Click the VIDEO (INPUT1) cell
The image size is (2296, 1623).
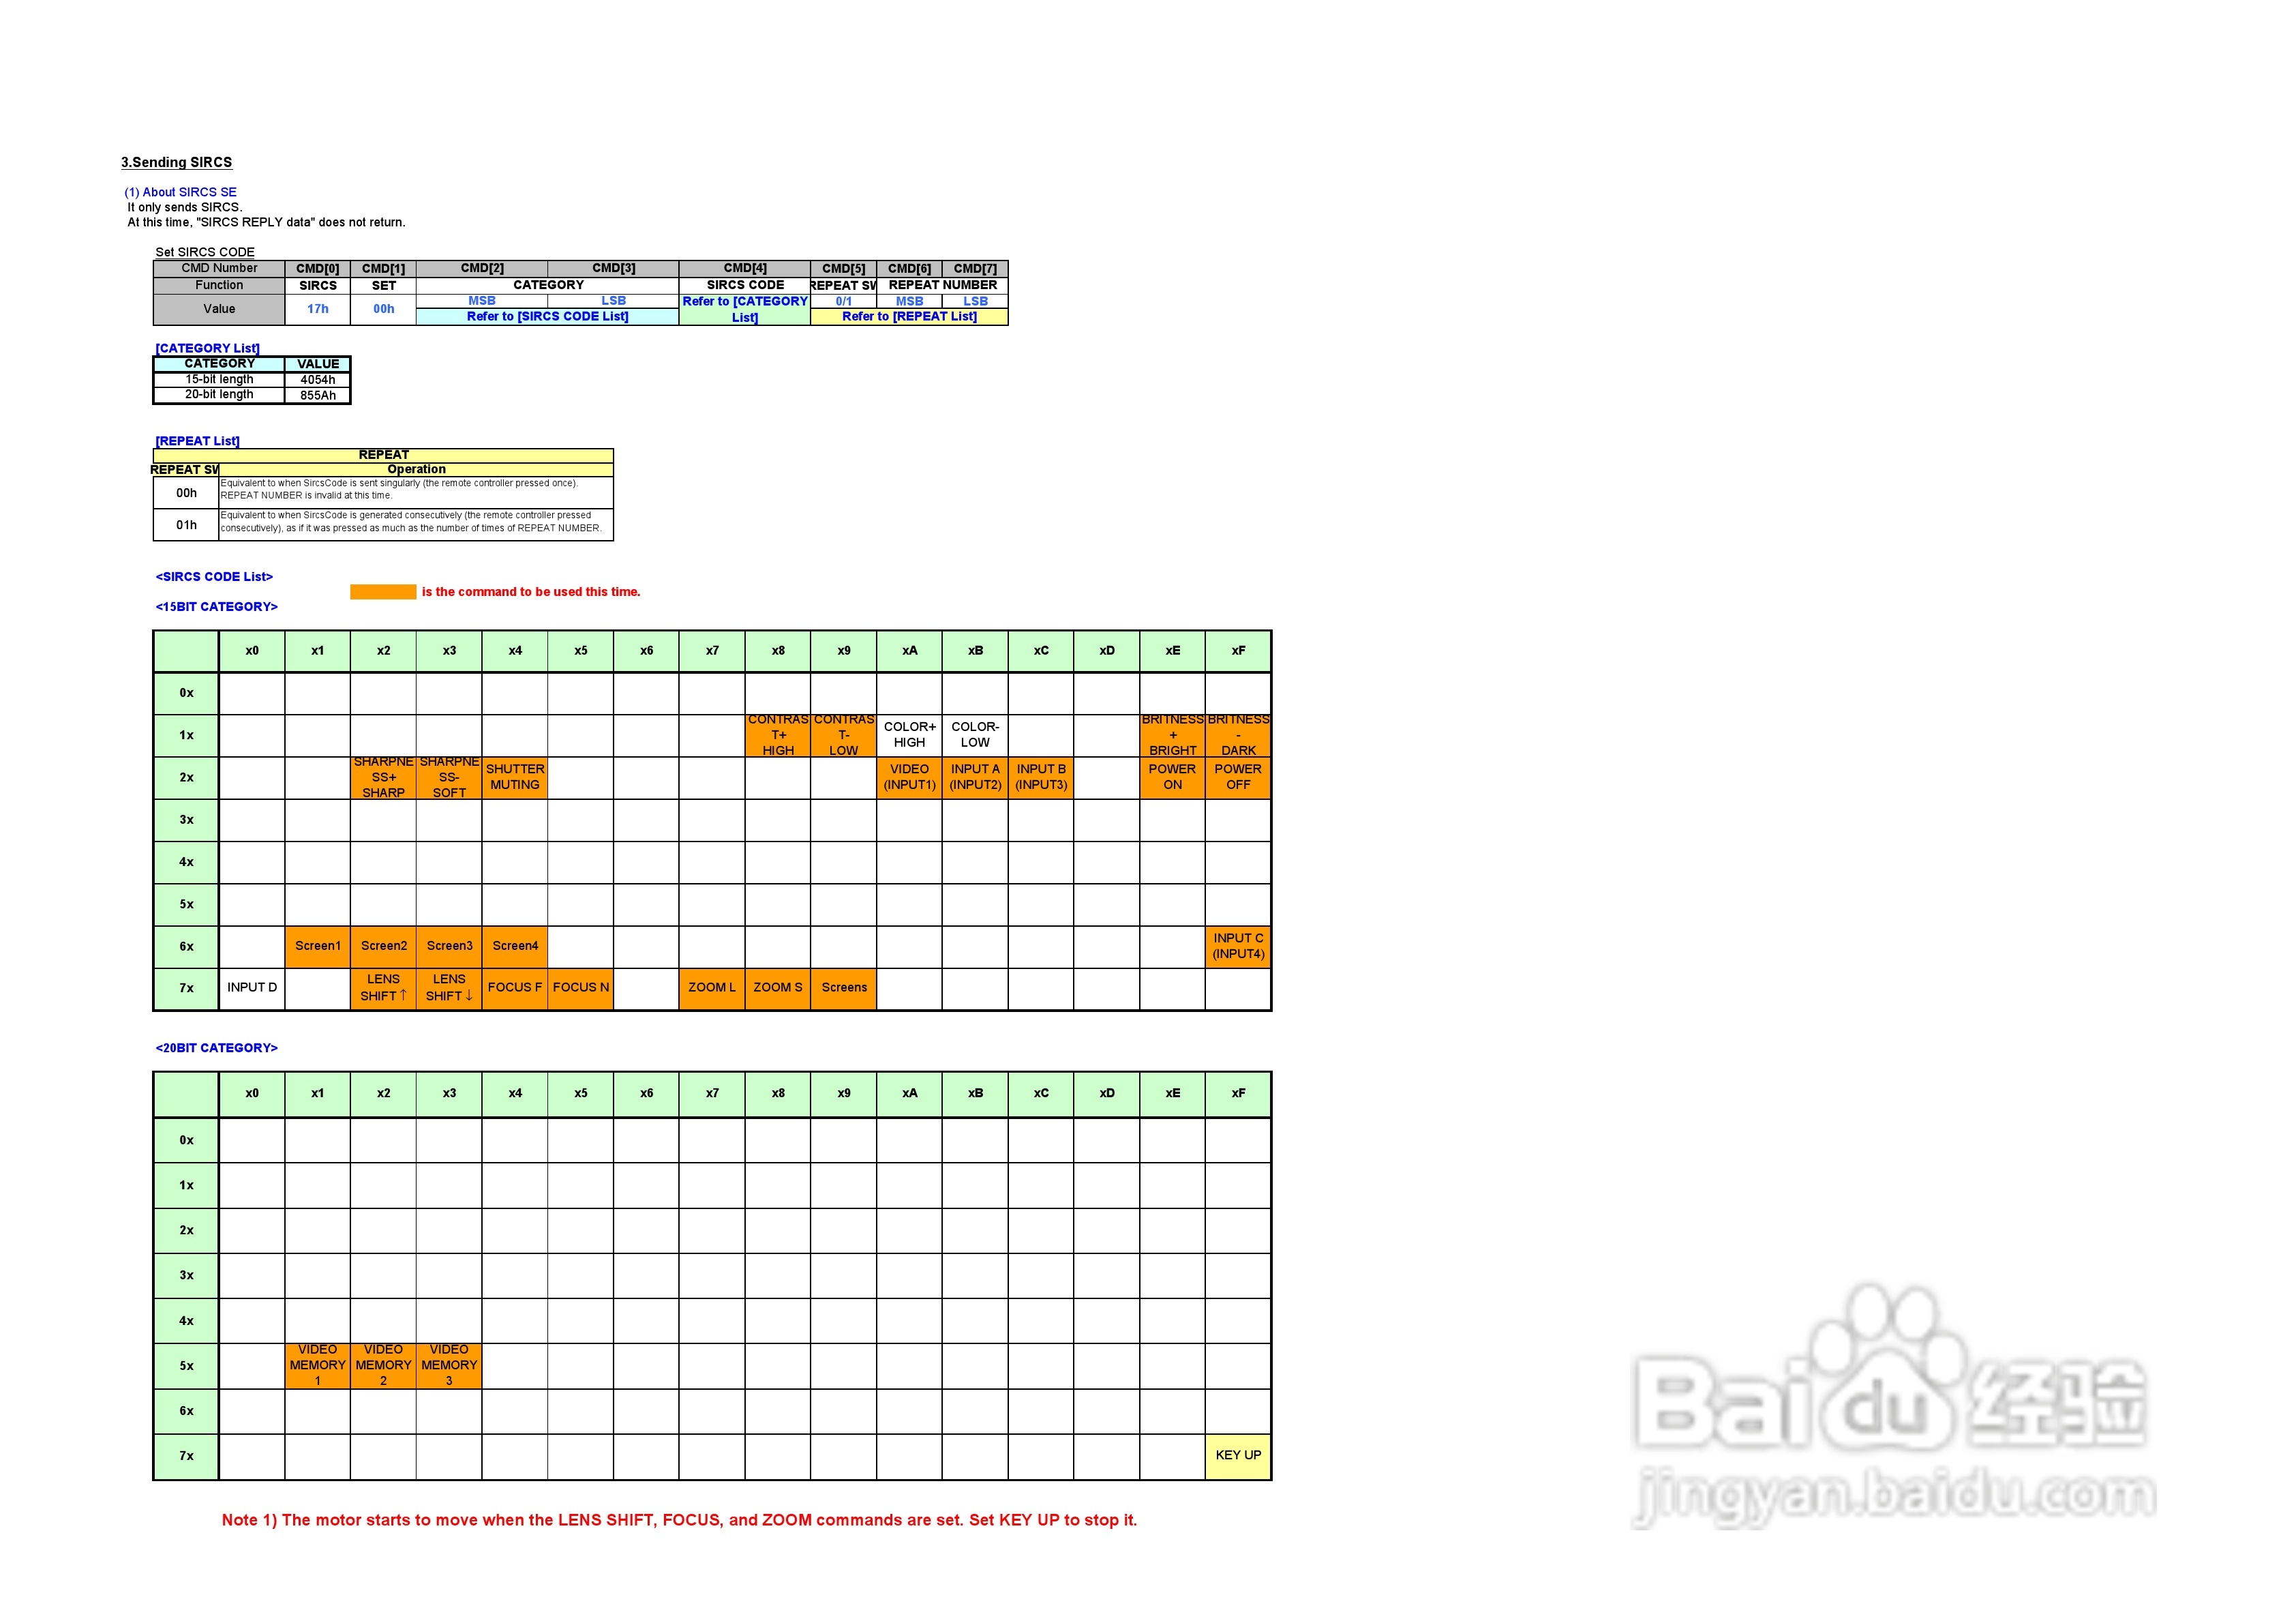point(909,777)
